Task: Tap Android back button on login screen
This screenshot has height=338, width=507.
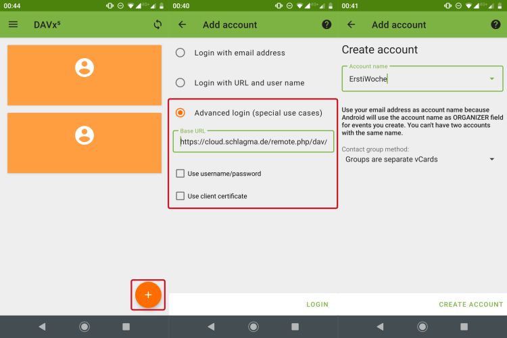Action: [x=211, y=327]
